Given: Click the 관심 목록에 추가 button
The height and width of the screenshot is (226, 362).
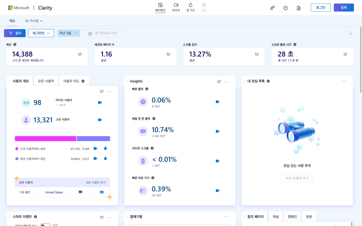Looking at the screenshot, I should (x=297, y=178).
